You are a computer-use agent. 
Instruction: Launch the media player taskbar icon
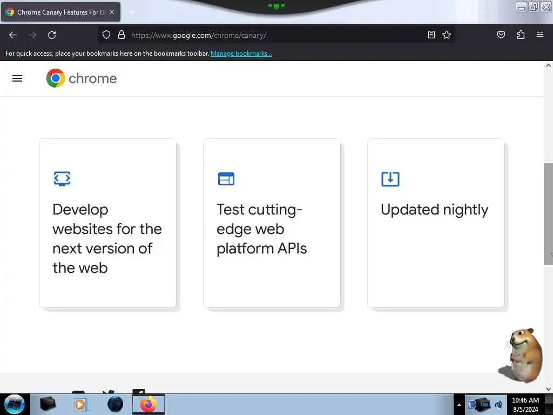pos(80,404)
